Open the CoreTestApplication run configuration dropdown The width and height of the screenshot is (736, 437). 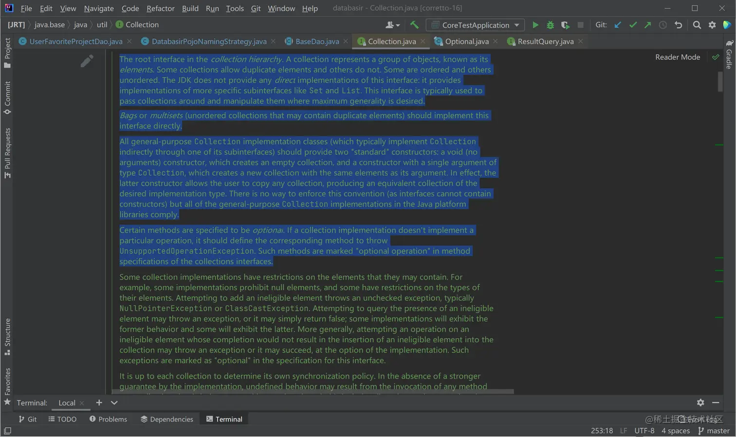click(x=476, y=25)
